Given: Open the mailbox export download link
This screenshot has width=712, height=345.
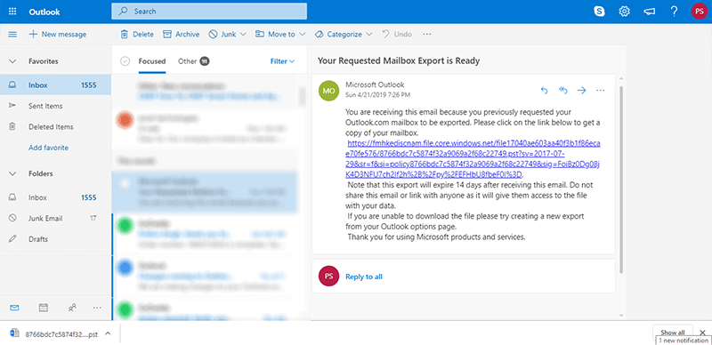Looking at the screenshot, I should 473,159.
